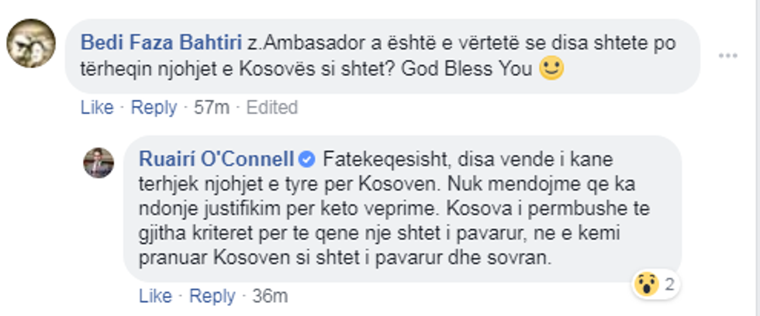Click the blue verified badge icon
This screenshot has height=316, width=760.
(306, 160)
